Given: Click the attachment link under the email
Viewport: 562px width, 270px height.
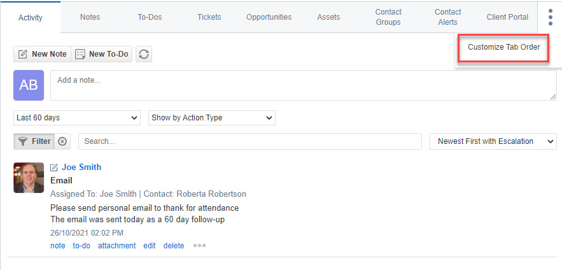Looking at the screenshot, I should coord(117,246).
